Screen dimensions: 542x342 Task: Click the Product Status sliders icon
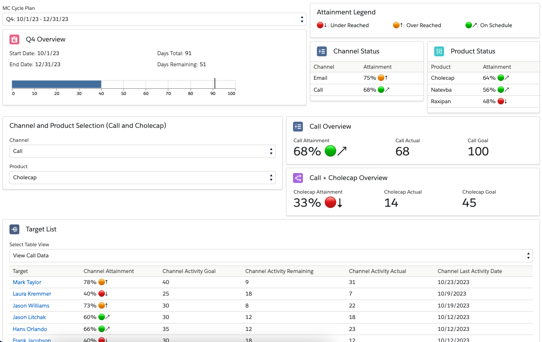(439, 51)
